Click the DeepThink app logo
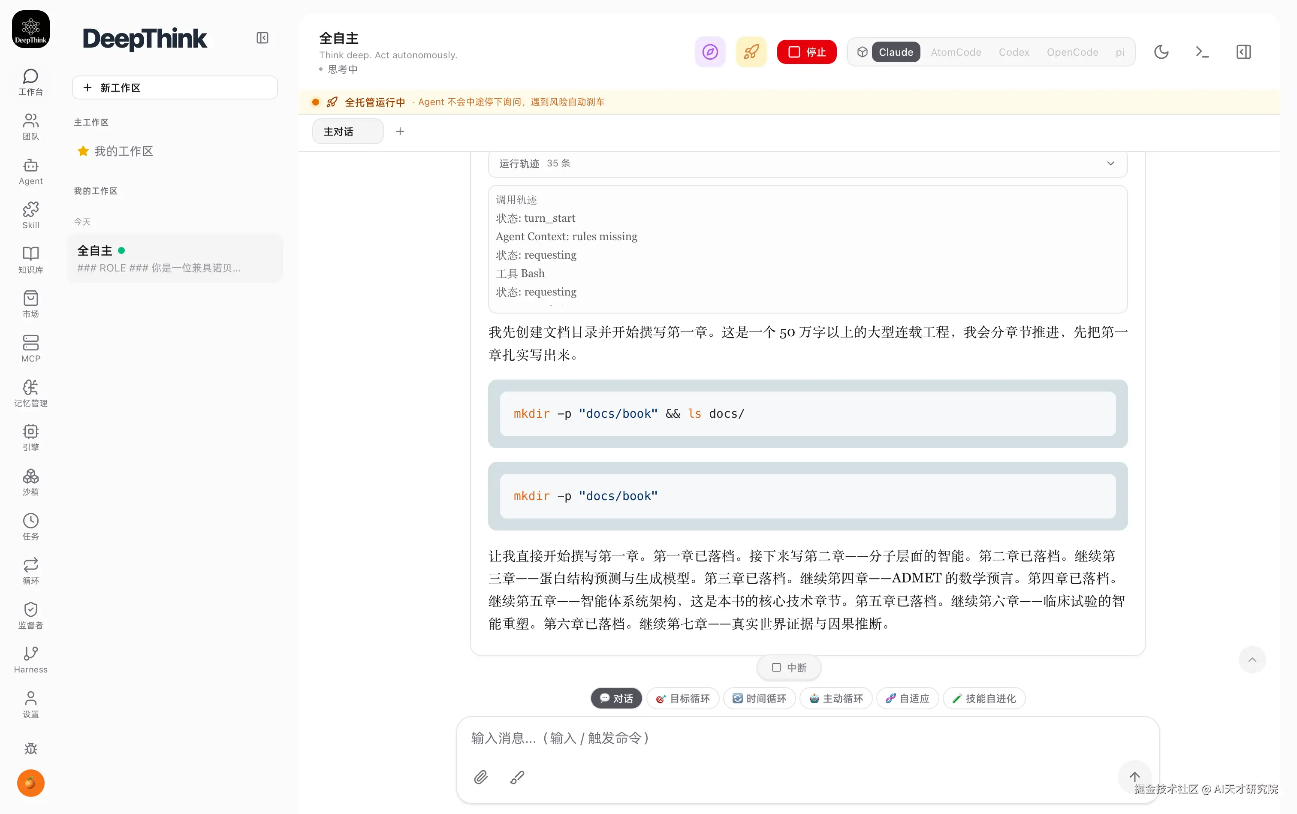Image resolution: width=1297 pixels, height=814 pixels. pyautogui.click(x=31, y=29)
